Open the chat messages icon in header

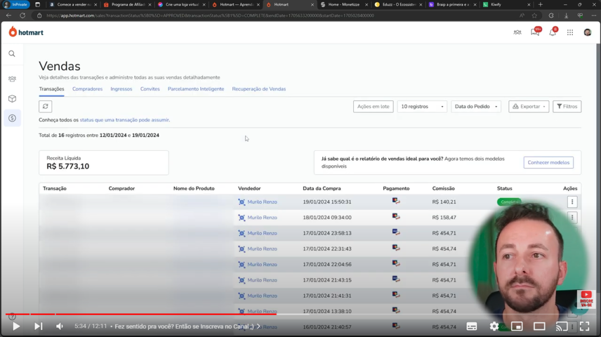pyautogui.click(x=535, y=32)
